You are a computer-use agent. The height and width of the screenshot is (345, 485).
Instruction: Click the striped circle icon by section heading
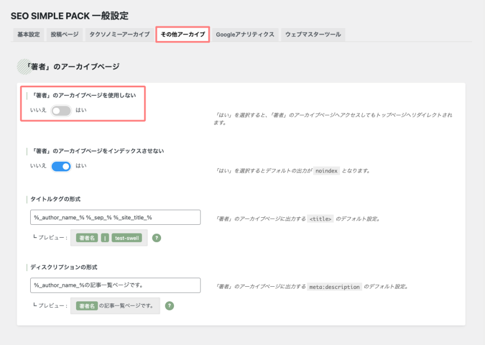coord(24,66)
